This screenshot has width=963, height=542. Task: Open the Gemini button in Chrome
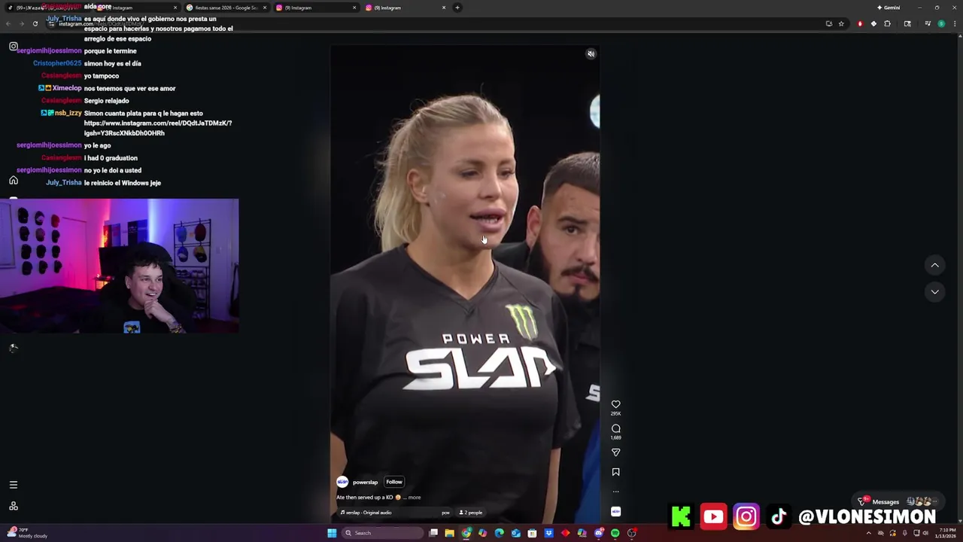(x=889, y=8)
